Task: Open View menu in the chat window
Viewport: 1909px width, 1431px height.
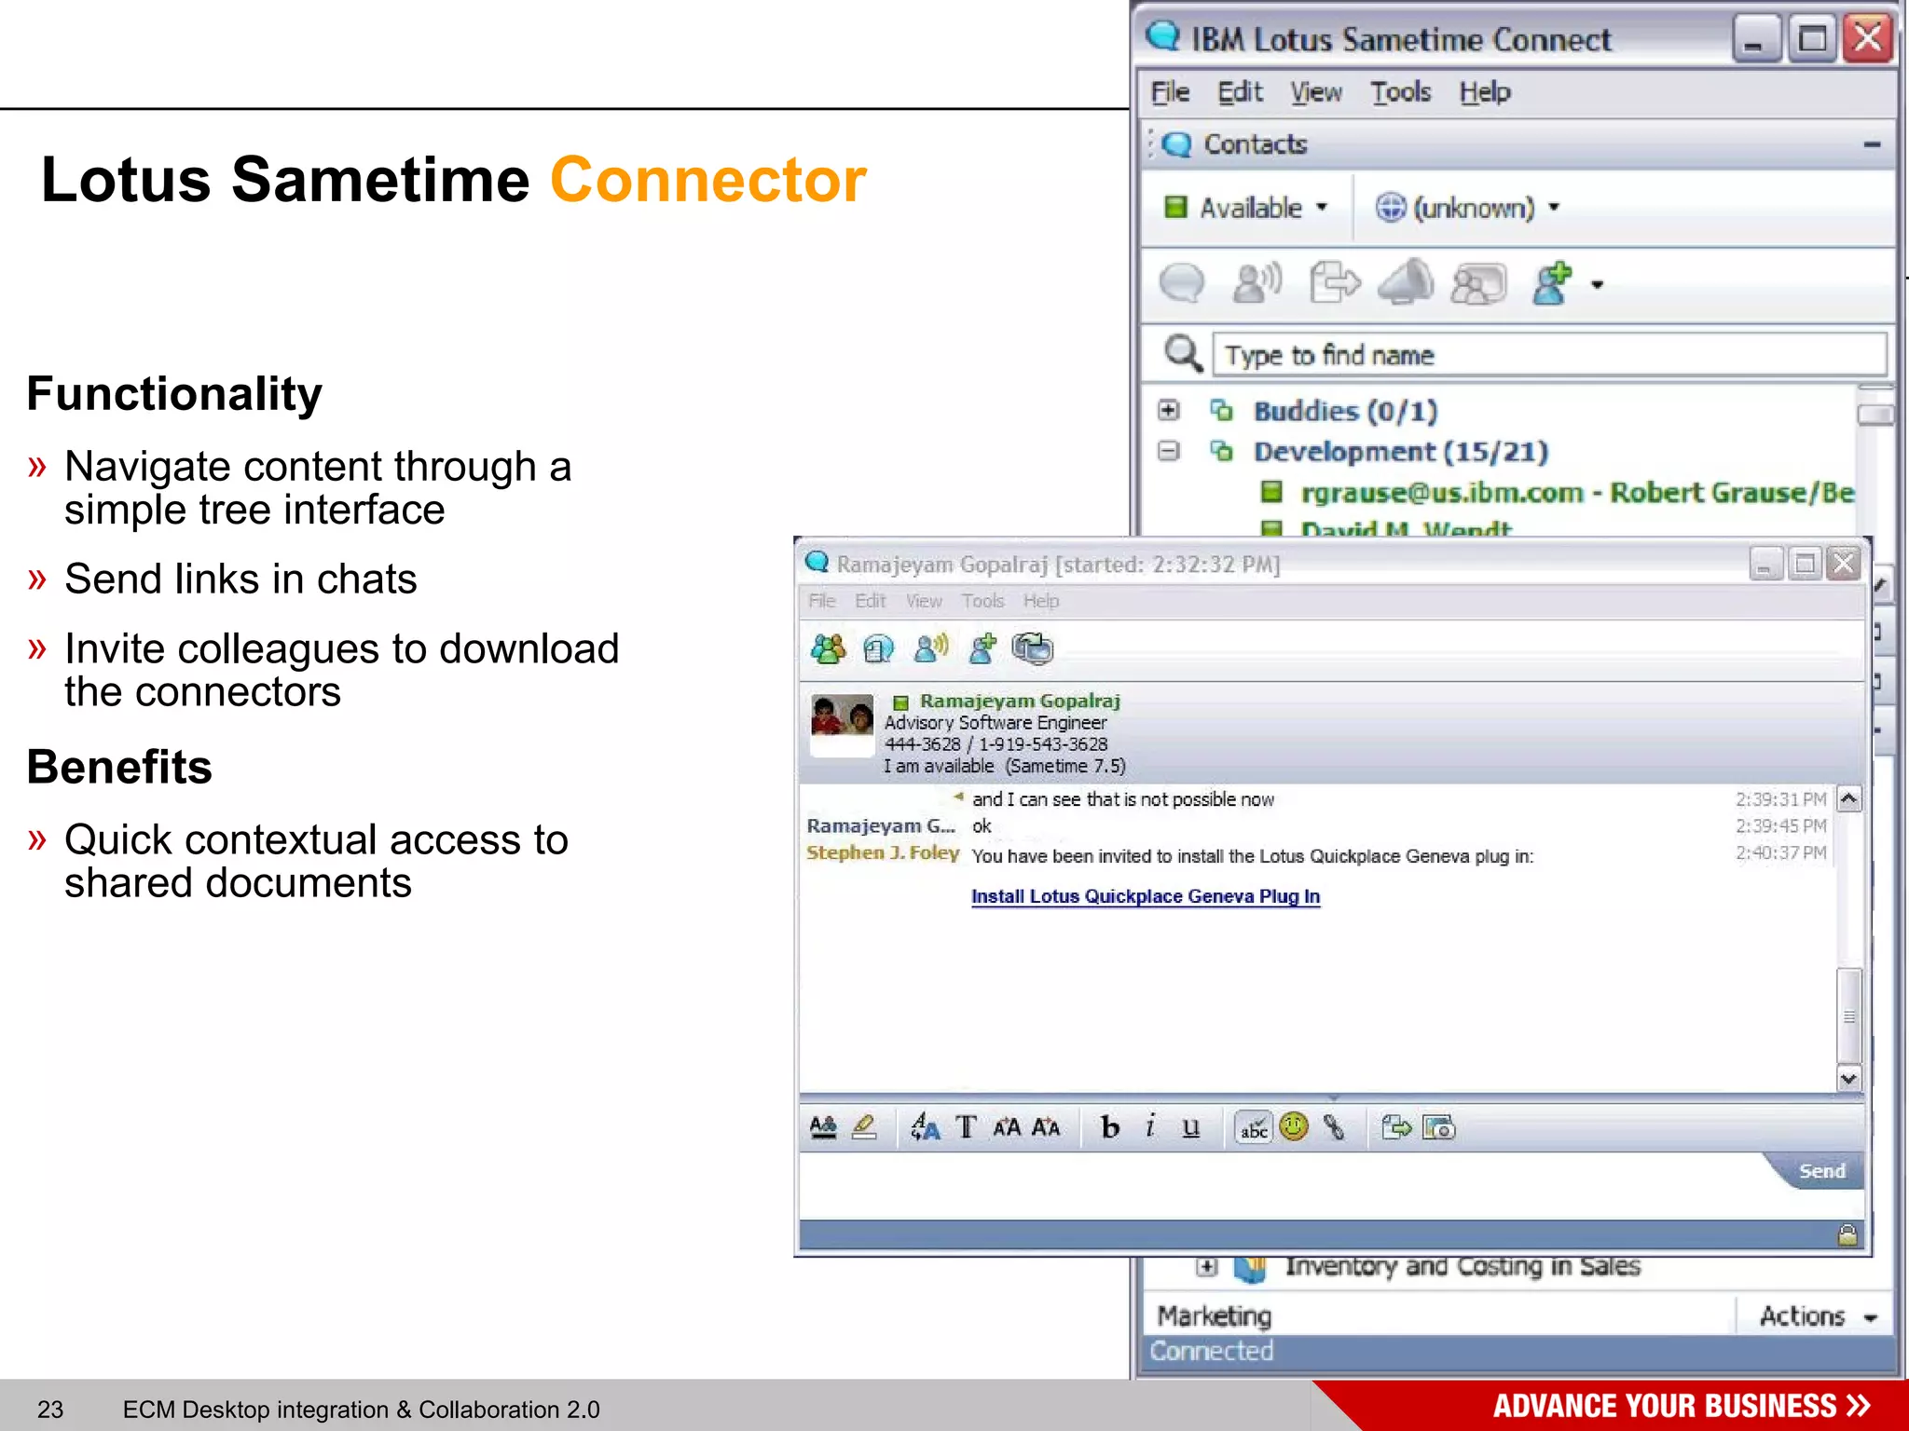Action: pyautogui.click(x=924, y=601)
